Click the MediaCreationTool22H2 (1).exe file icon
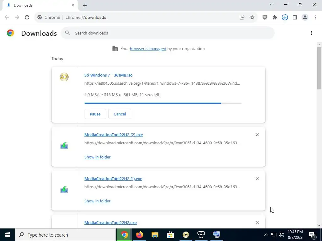This screenshot has height=241, width=322. point(64,190)
